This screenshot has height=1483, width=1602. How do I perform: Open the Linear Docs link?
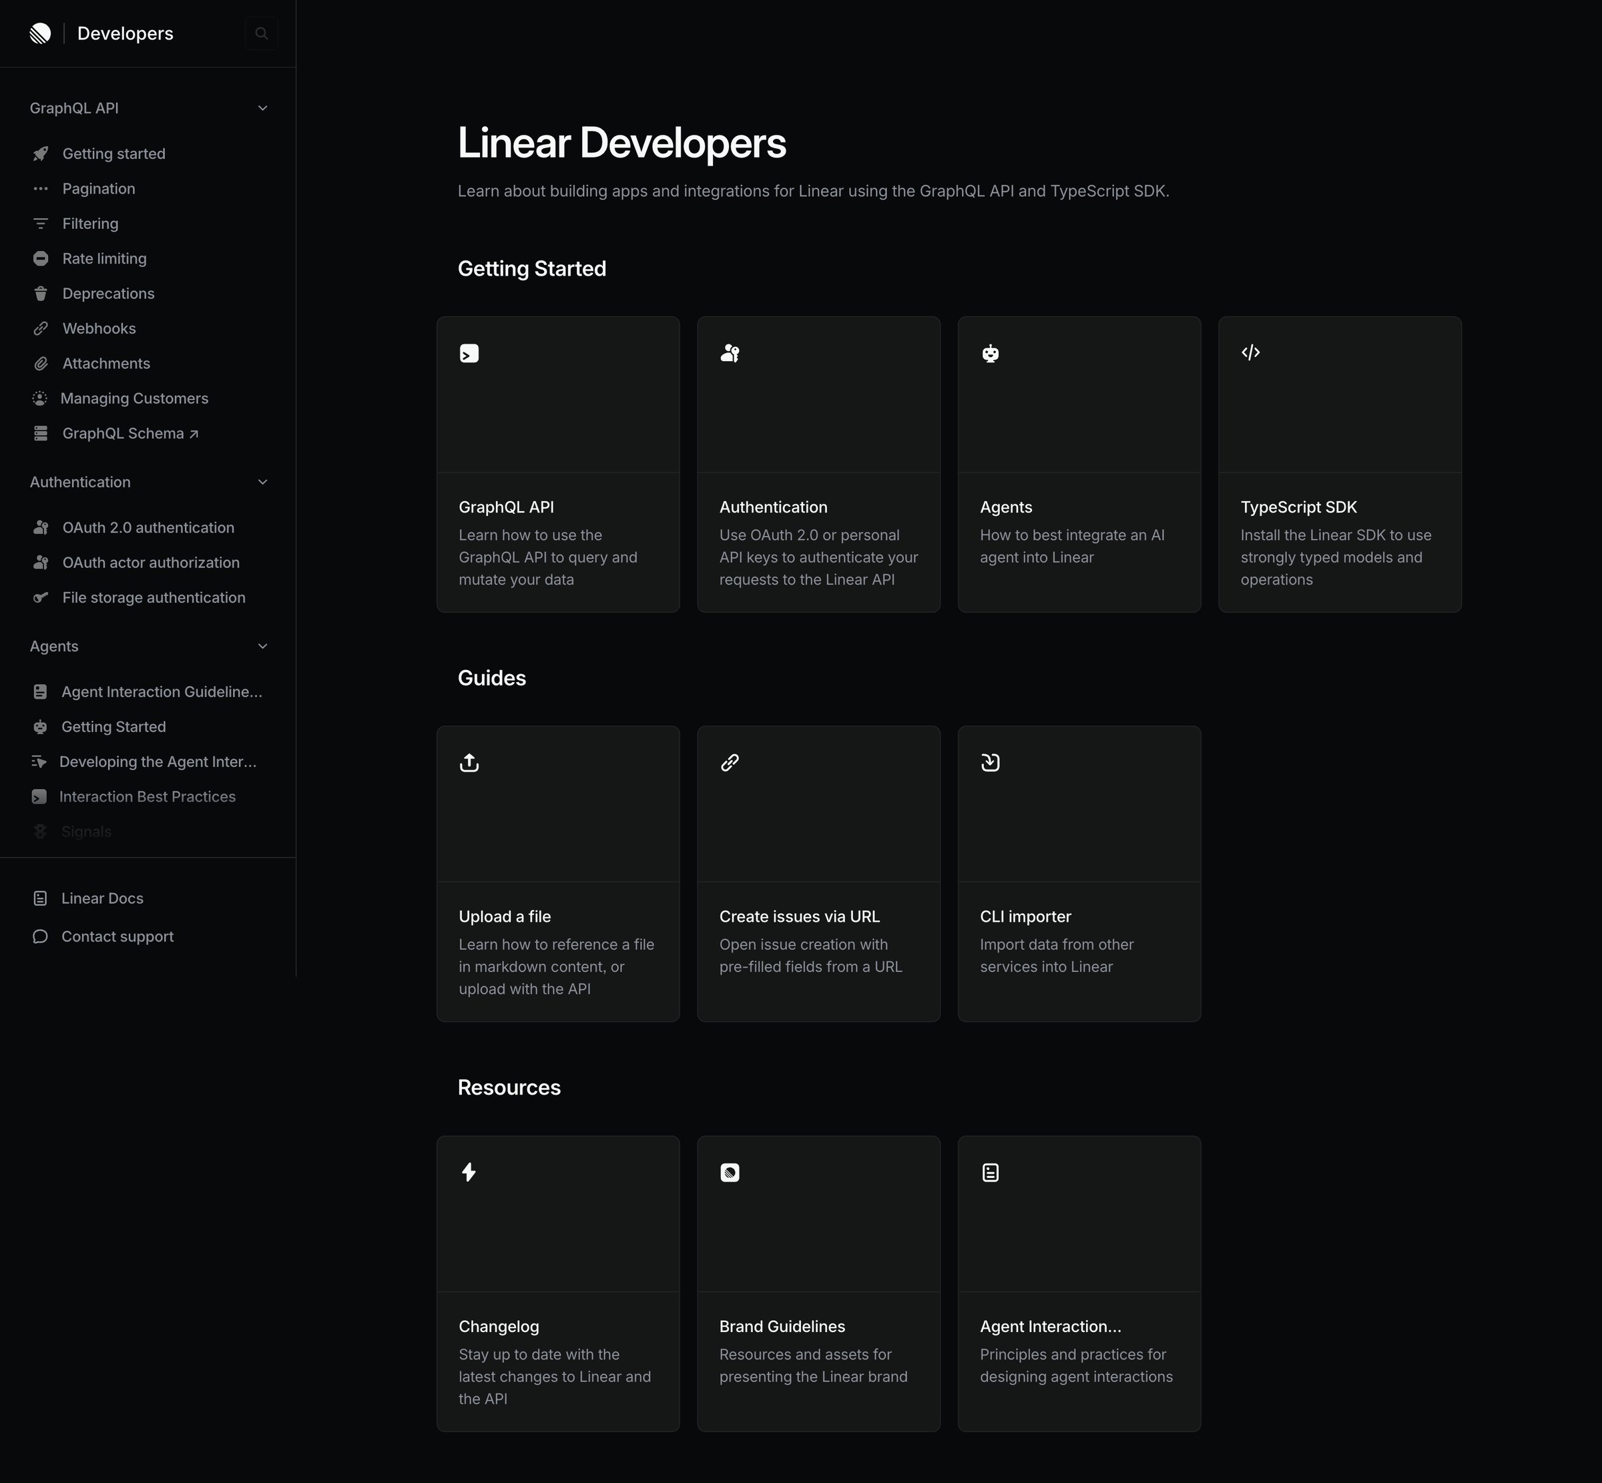click(x=103, y=898)
